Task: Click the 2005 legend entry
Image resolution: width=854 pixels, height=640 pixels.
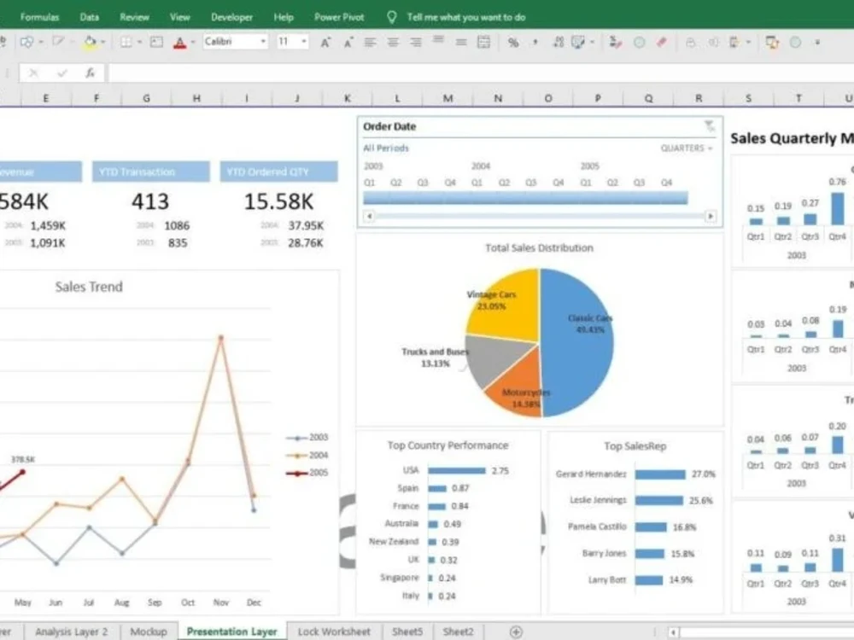Action: (307, 473)
